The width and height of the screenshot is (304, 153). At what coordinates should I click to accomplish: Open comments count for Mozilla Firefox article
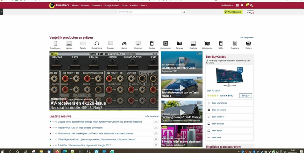pyautogui.click(x=156, y=133)
